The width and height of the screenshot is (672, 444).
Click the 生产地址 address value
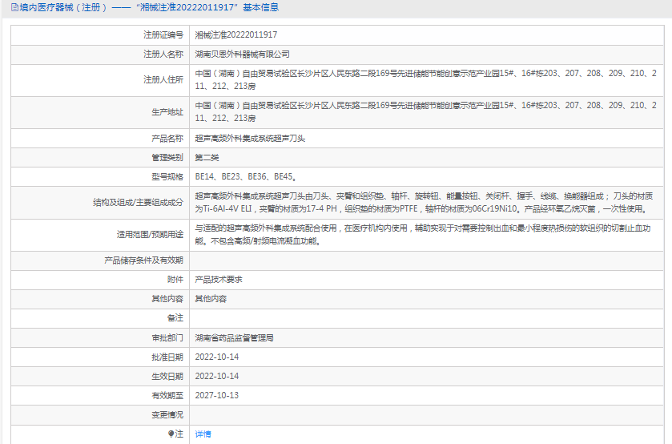(x=425, y=111)
